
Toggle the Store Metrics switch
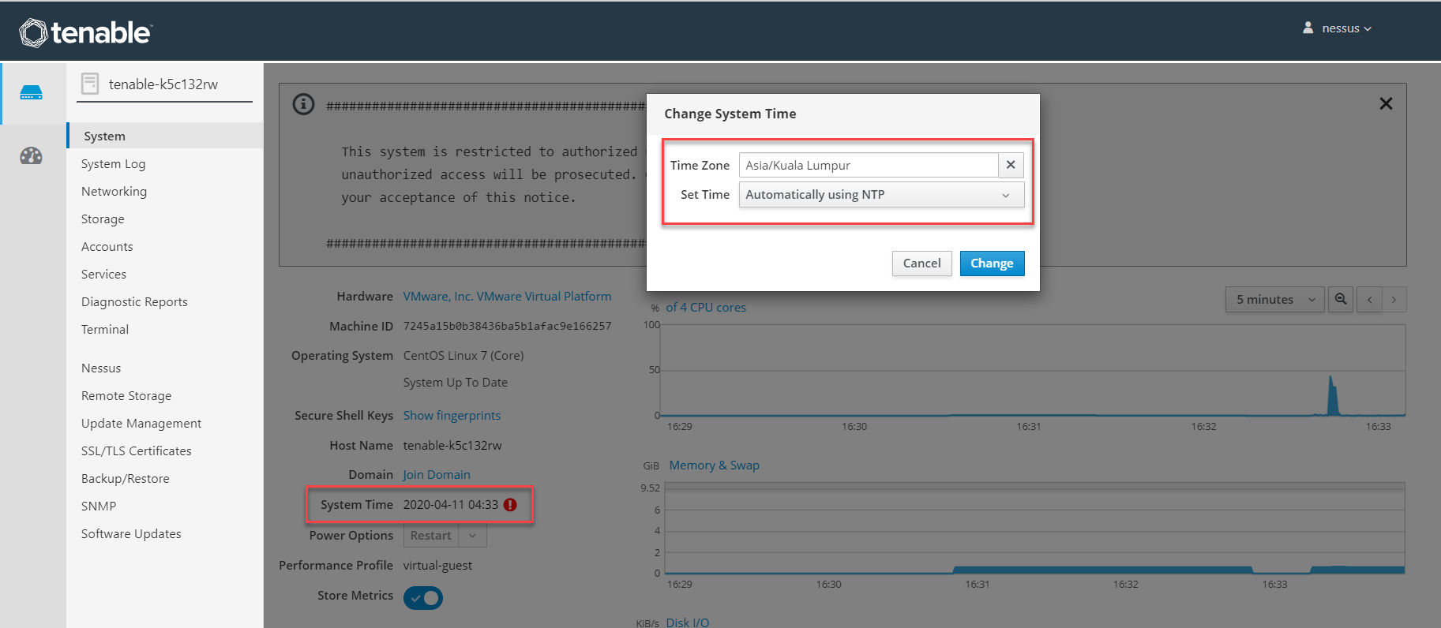(x=423, y=598)
